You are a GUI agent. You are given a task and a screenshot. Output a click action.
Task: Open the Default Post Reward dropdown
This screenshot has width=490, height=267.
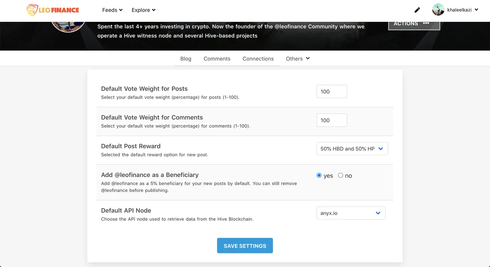pyautogui.click(x=352, y=149)
